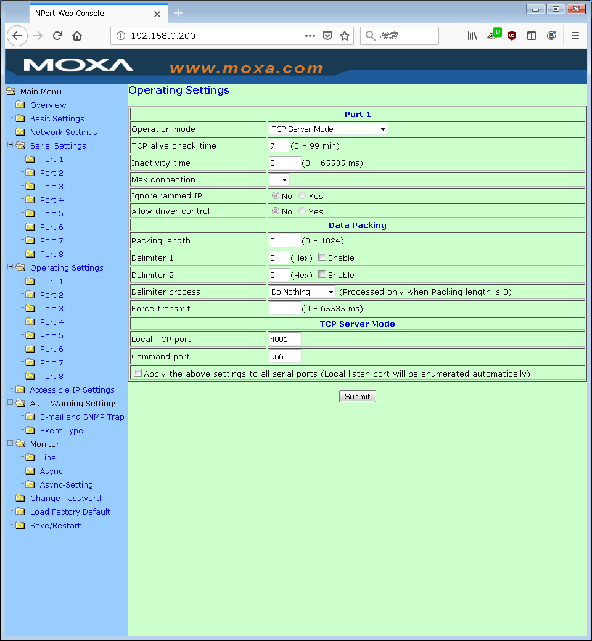
Task: Open page actions three-dot menu
Action: 310,36
